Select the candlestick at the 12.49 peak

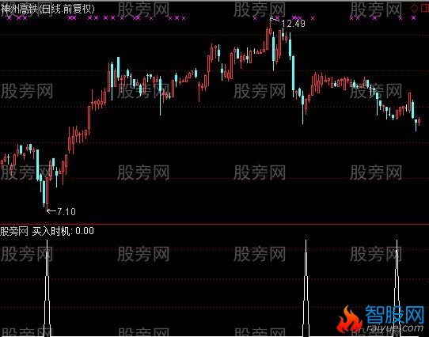271,31
